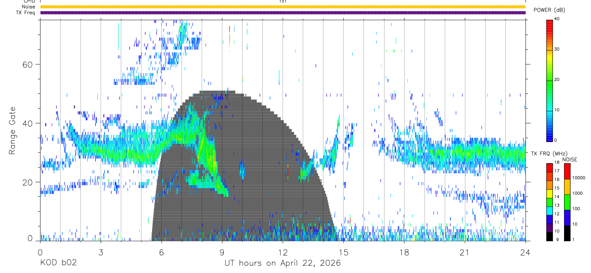Click the 12 label on TX FRQ colorbar

click(557, 214)
